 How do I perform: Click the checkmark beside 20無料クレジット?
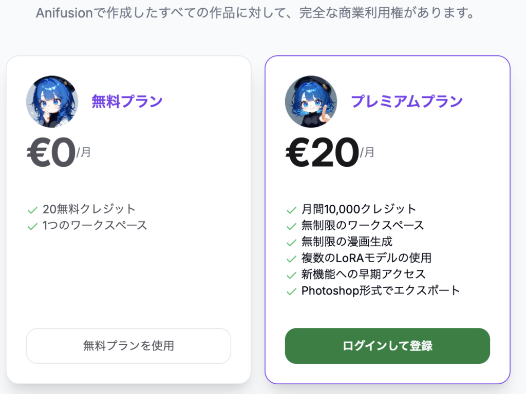coord(32,210)
